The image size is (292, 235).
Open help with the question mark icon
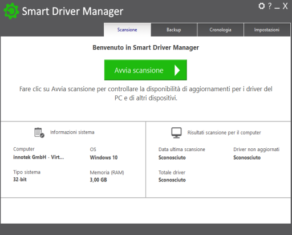pyautogui.click(x=270, y=6)
